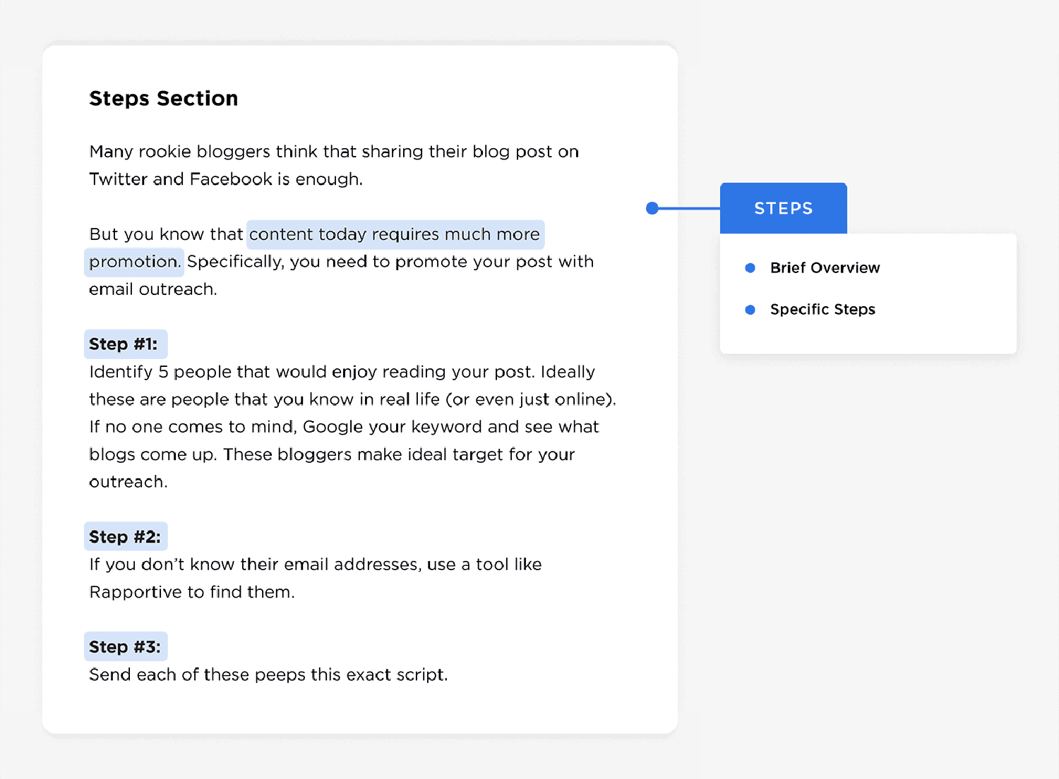Select the Specific Steps bullet dot
The width and height of the screenshot is (1059, 779).
pyautogui.click(x=750, y=310)
